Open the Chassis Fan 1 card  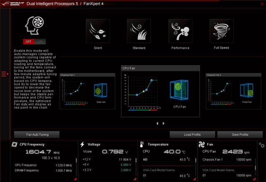tap(87, 91)
